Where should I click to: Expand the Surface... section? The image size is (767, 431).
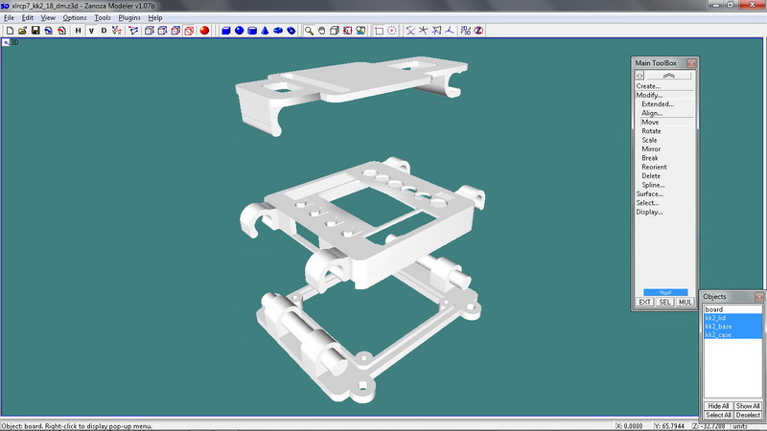click(649, 194)
